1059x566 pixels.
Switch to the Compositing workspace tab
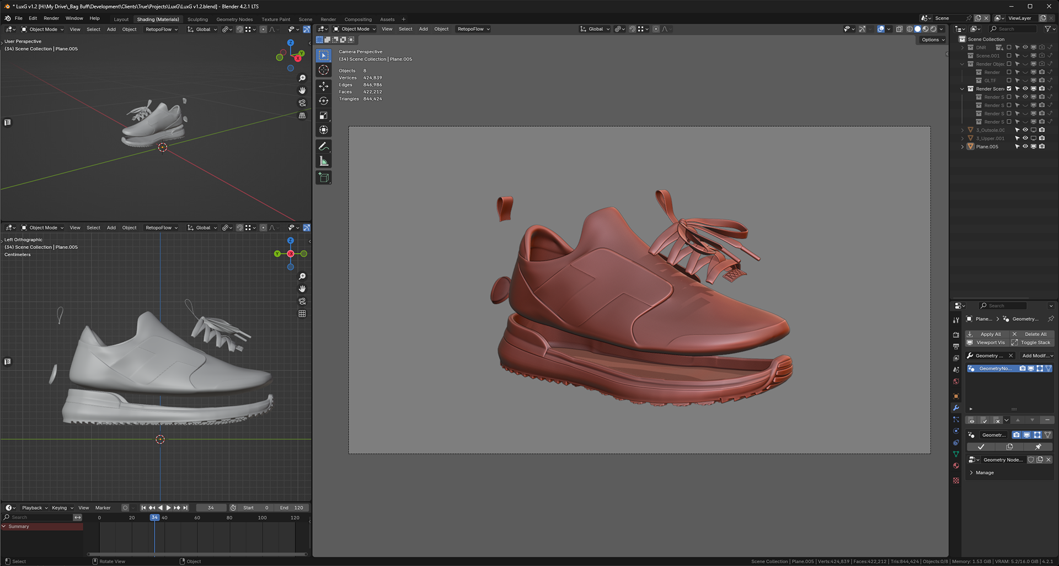tap(358, 19)
